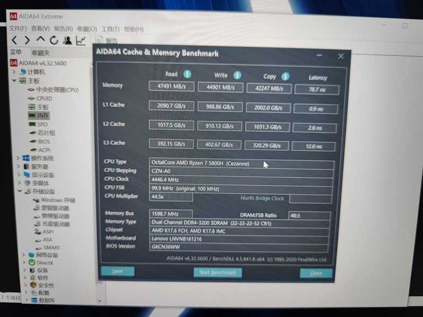Open the 报告(R) menu
The height and width of the screenshot is (317, 423).
(x=64, y=29)
